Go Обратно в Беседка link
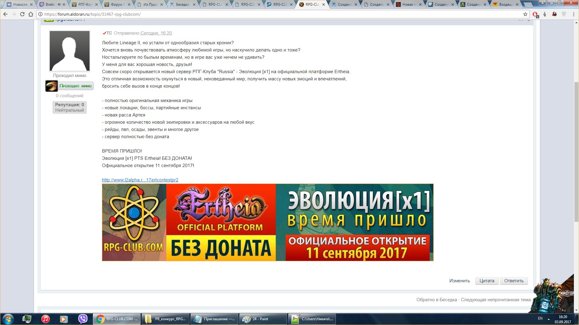The image size is (579, 325). 436,300
